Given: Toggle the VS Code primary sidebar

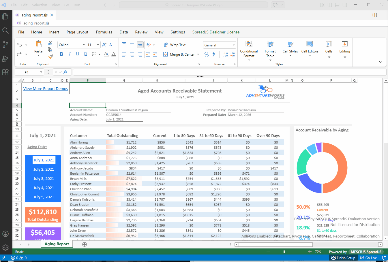Looking at the screenshot, I should [x=330, y=5].
